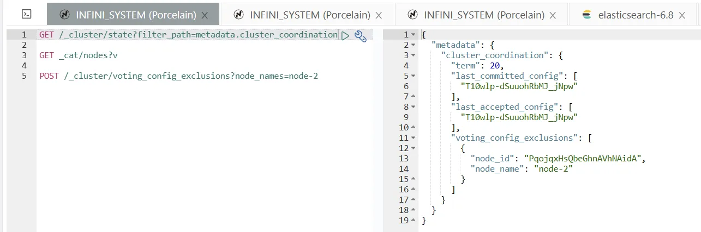Click the elasticsearch icon on the elasticsearch-6.8 tab

(x=587, y=15)
